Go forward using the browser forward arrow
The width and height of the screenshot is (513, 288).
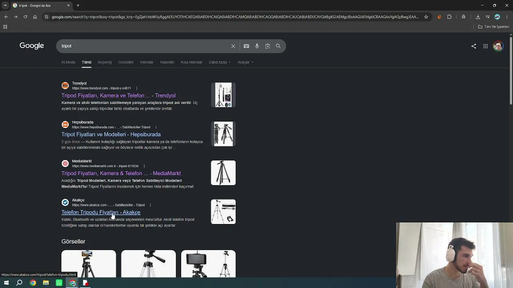(x=16, y=17)
